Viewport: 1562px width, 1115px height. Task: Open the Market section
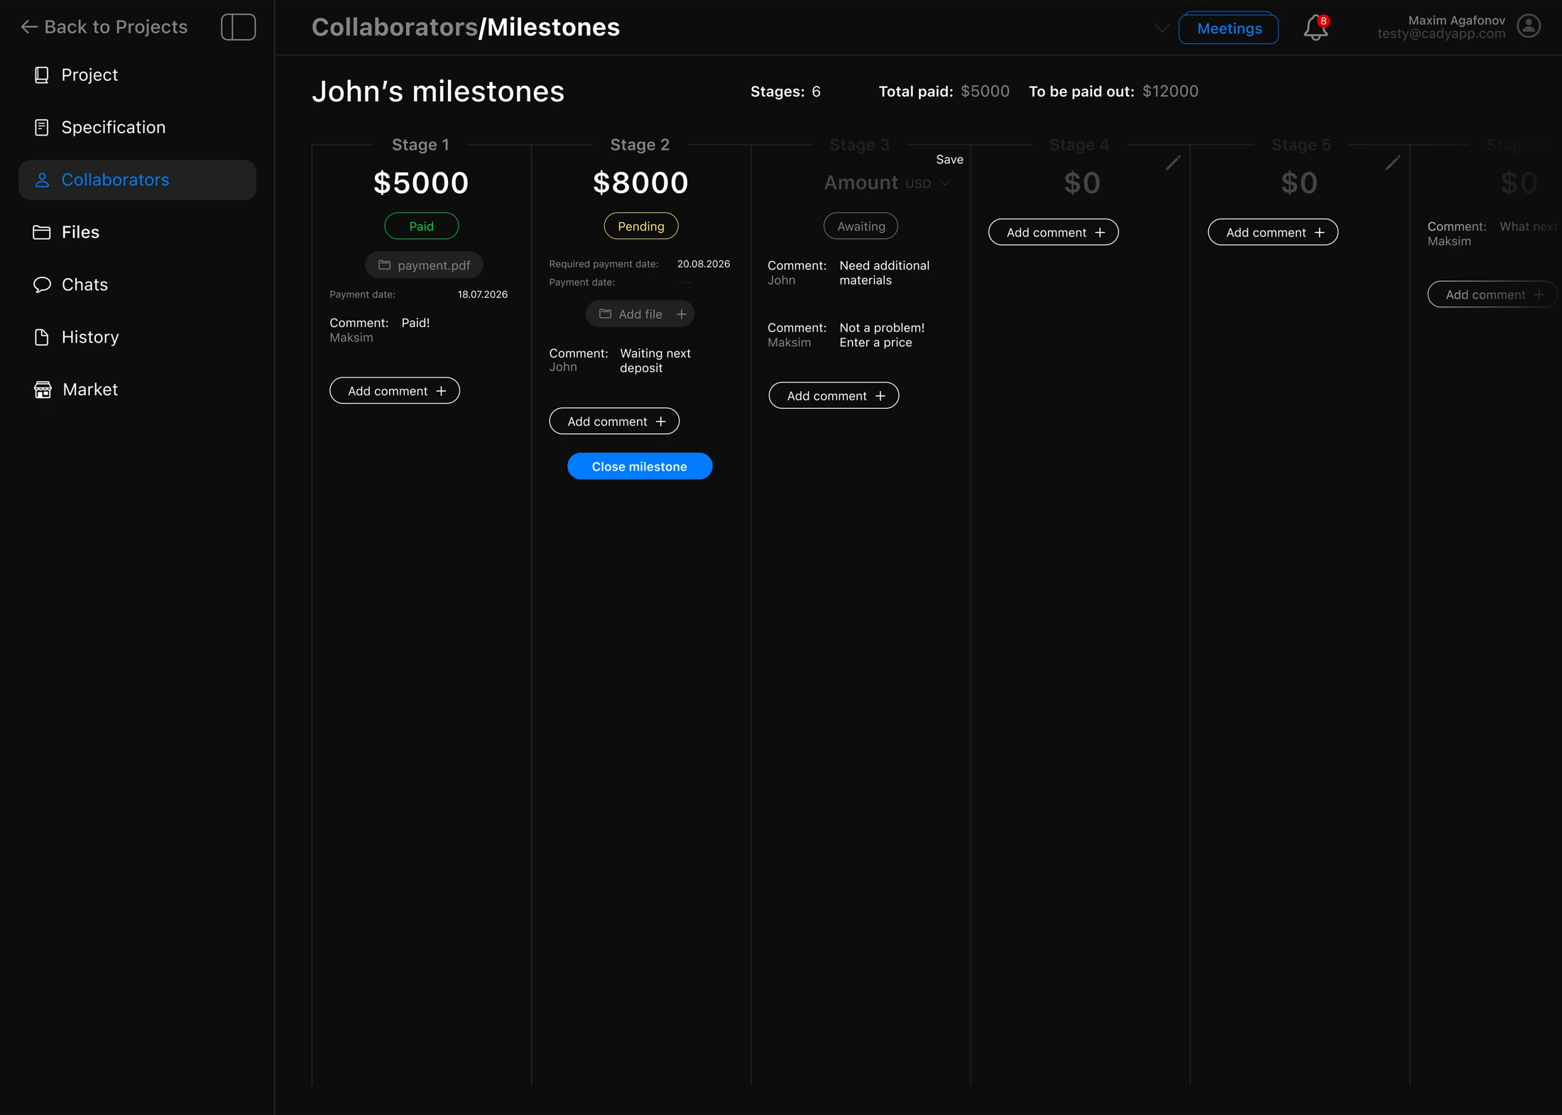tap(137, 390)
